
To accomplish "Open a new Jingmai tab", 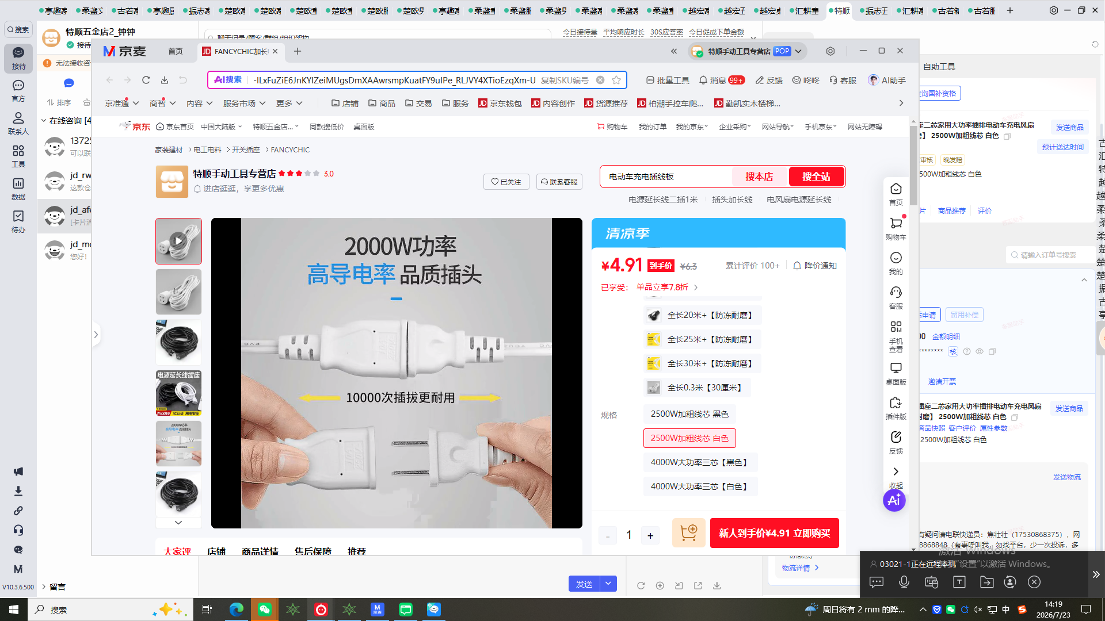I will (x=298, y=51).
